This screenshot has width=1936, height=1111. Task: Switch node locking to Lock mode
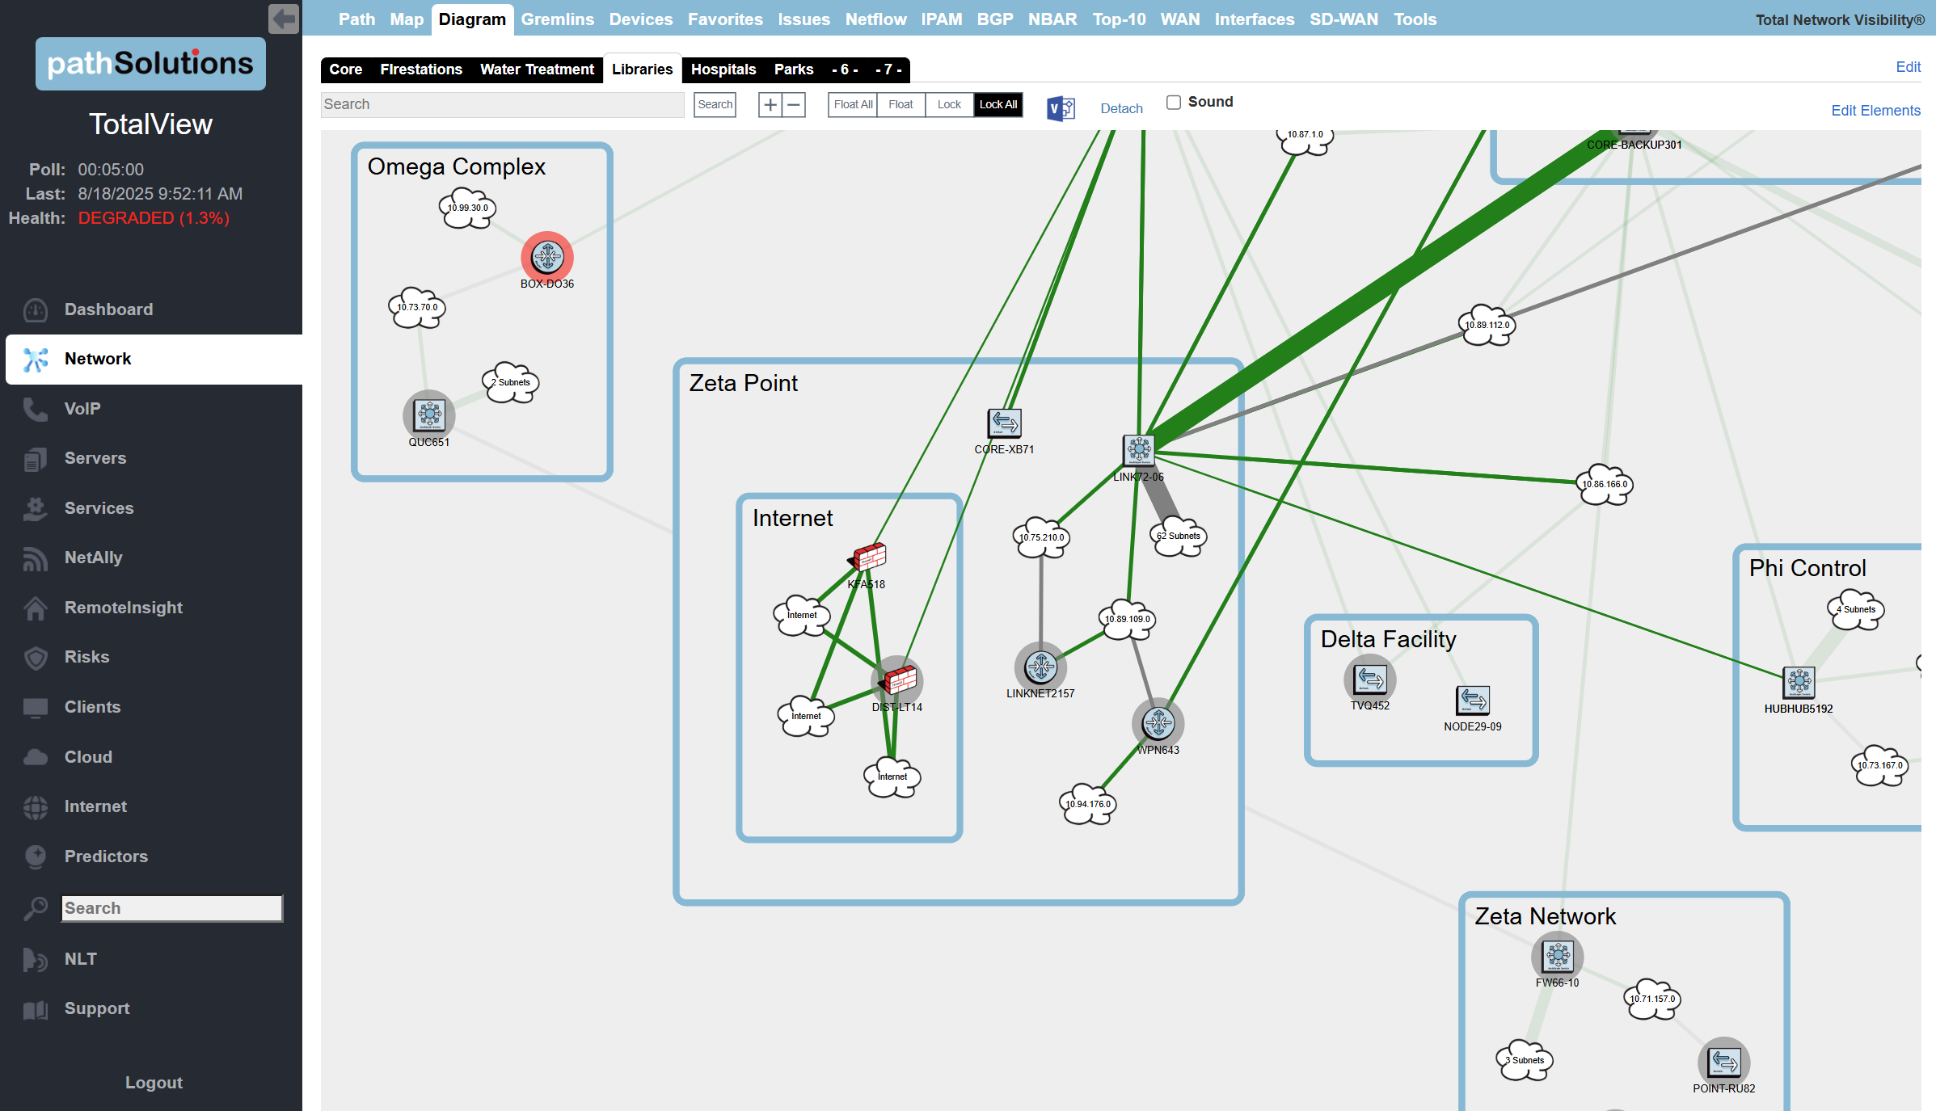point(949,104)
